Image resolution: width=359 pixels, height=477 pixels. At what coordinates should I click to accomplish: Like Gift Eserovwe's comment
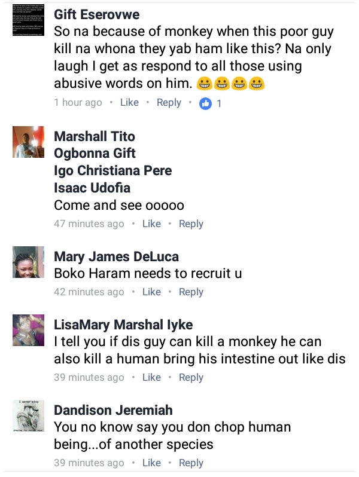(x=129, y=103)
